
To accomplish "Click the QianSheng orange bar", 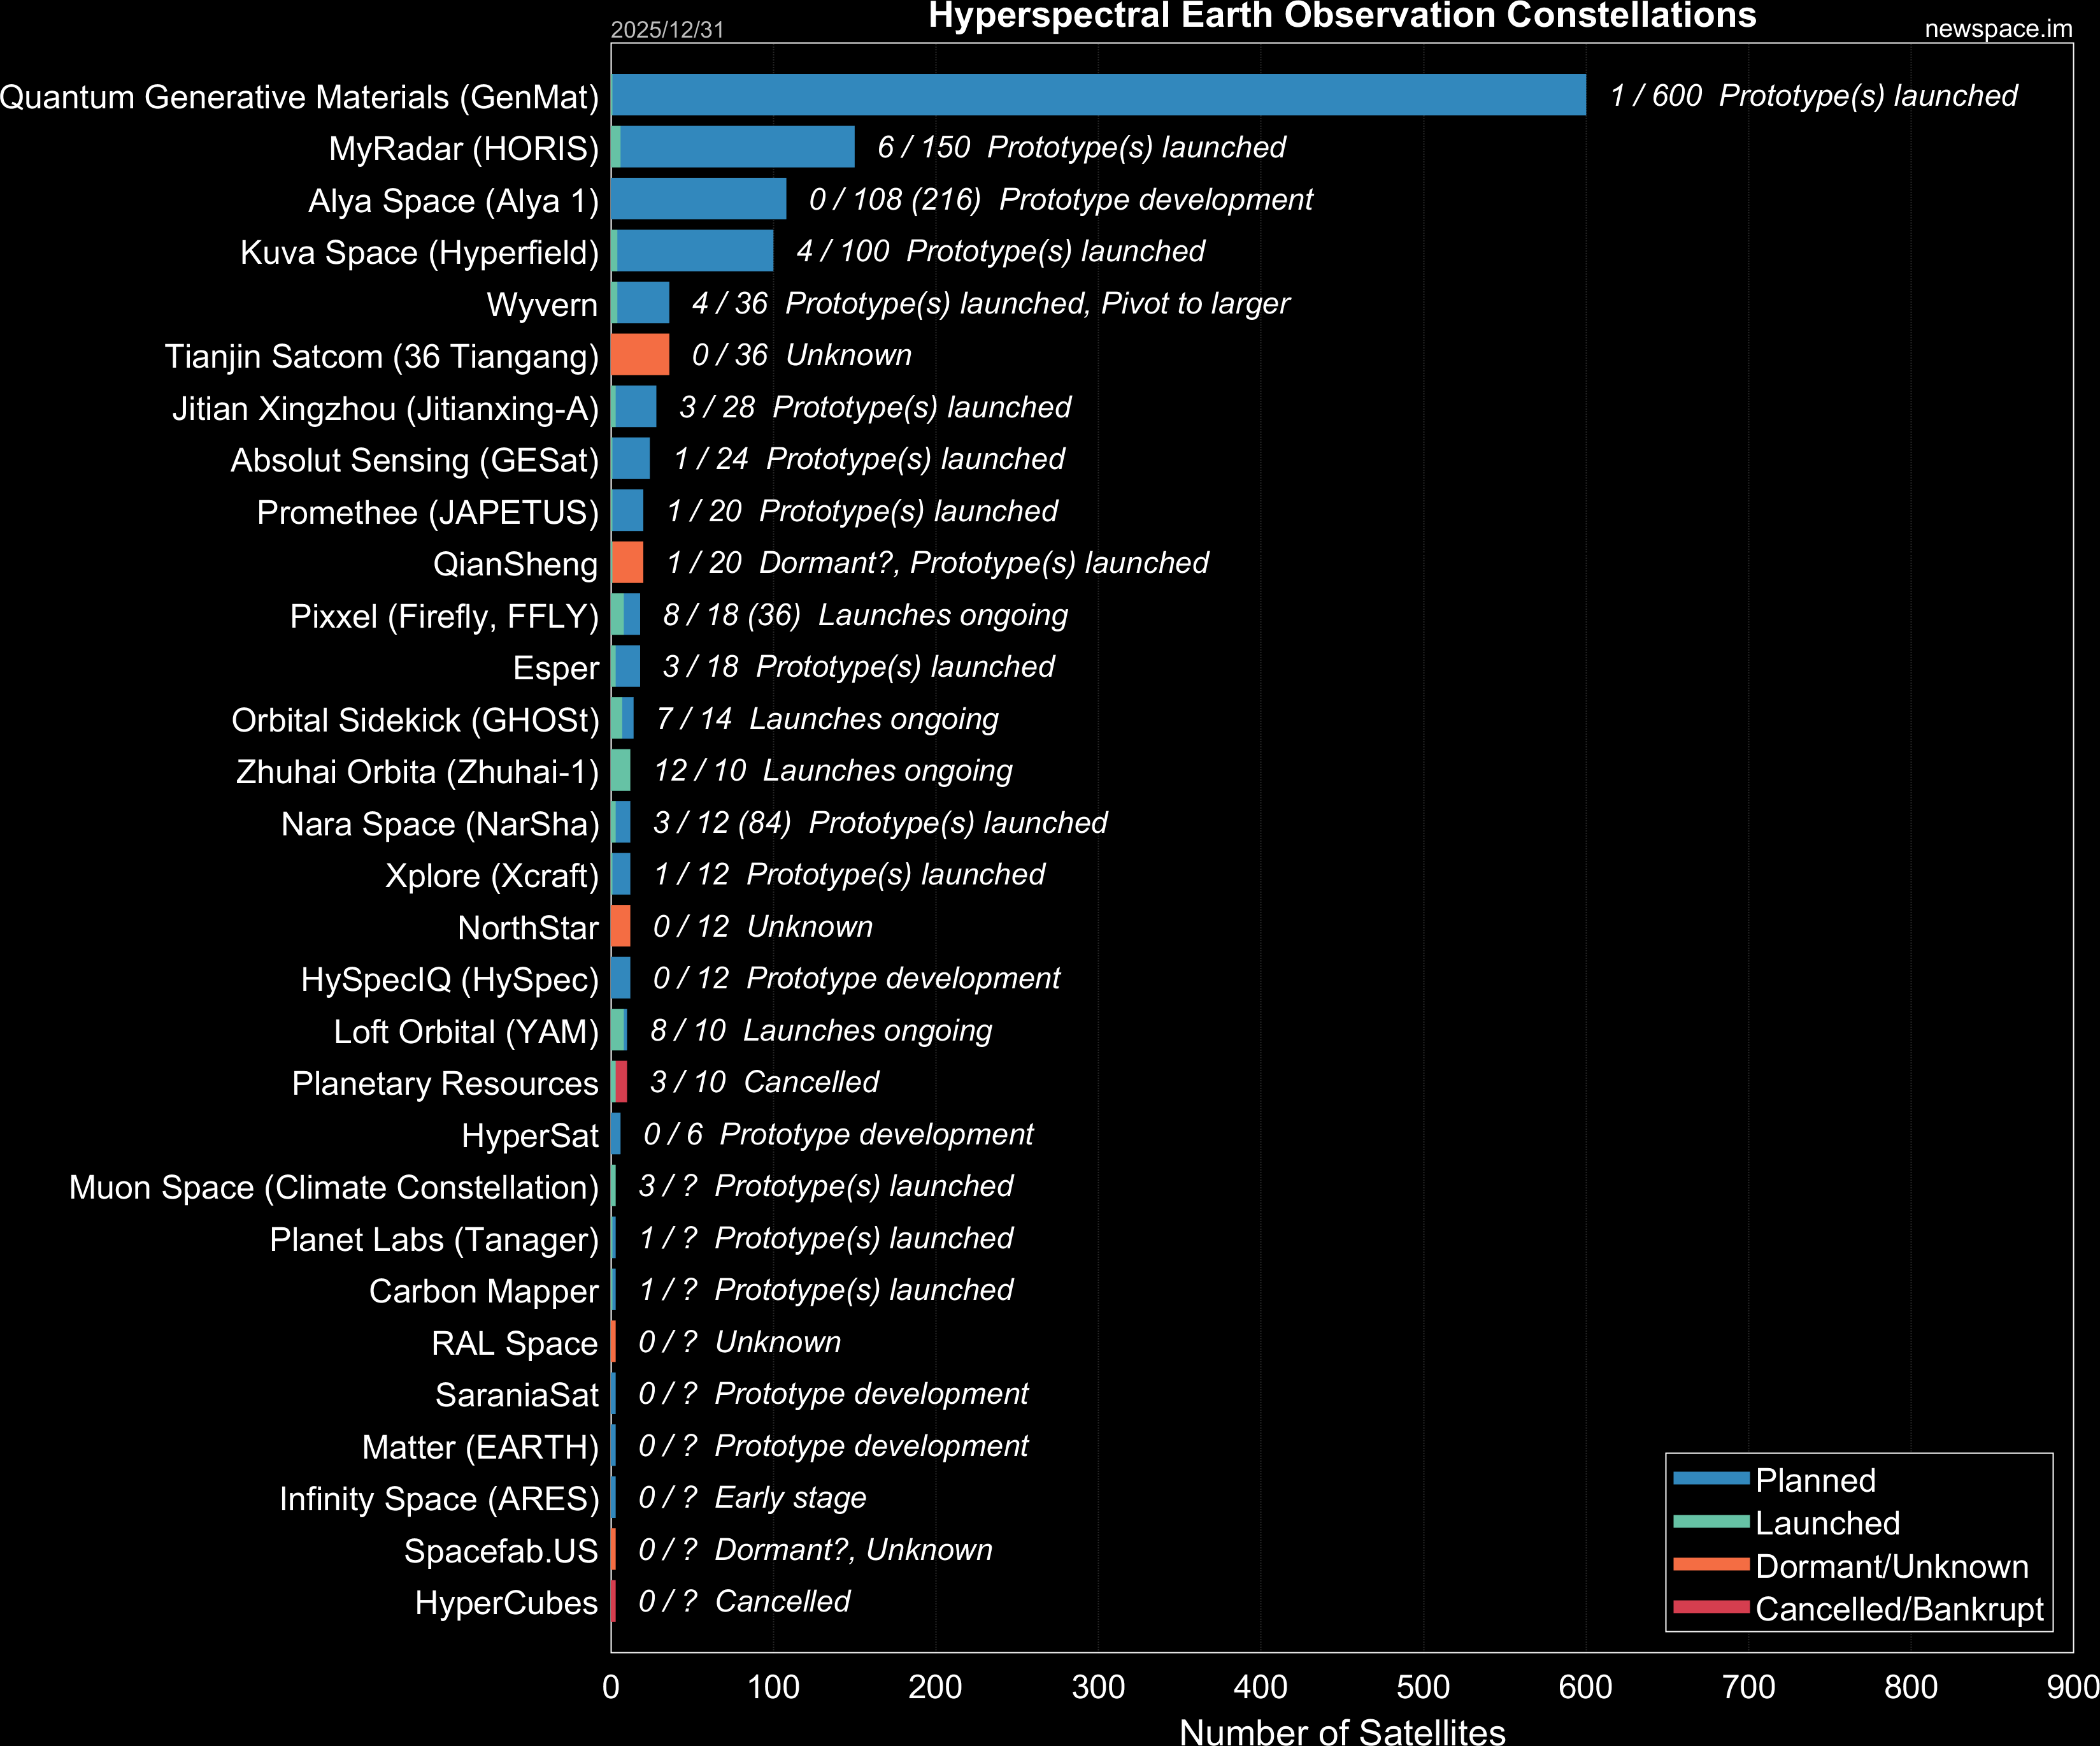I will (x=627, y=562).
